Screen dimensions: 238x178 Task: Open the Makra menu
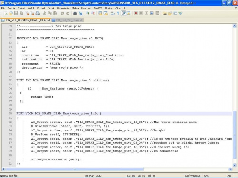75,8
